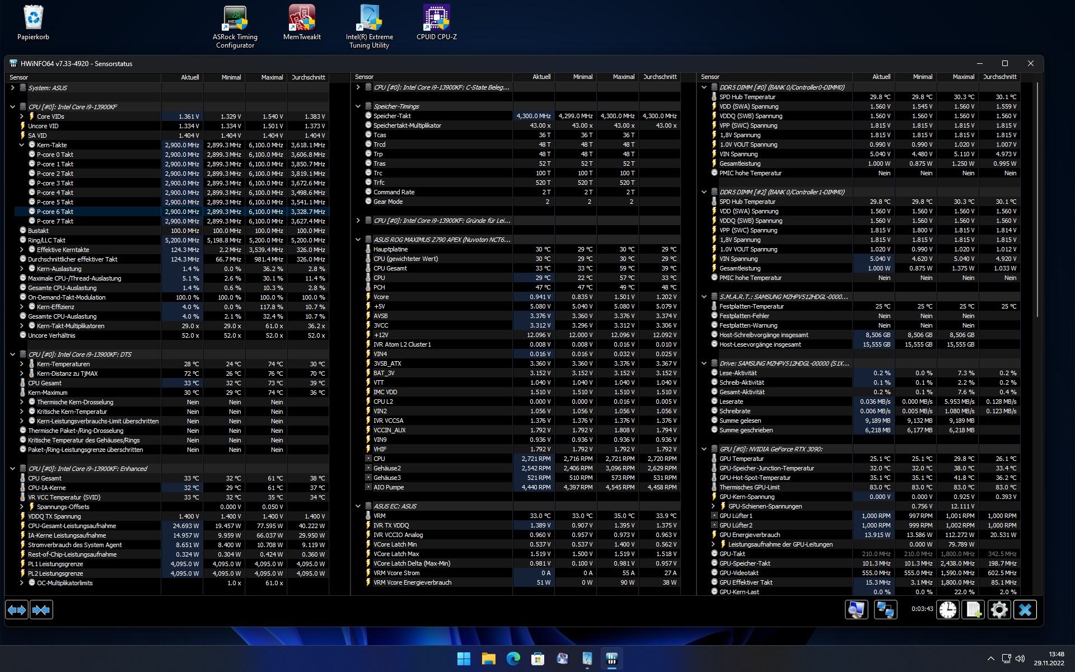Open the Papierkorb recycle bin desktop icon
This screenshot has width=1075, height=672.
[x=33, y=24]
